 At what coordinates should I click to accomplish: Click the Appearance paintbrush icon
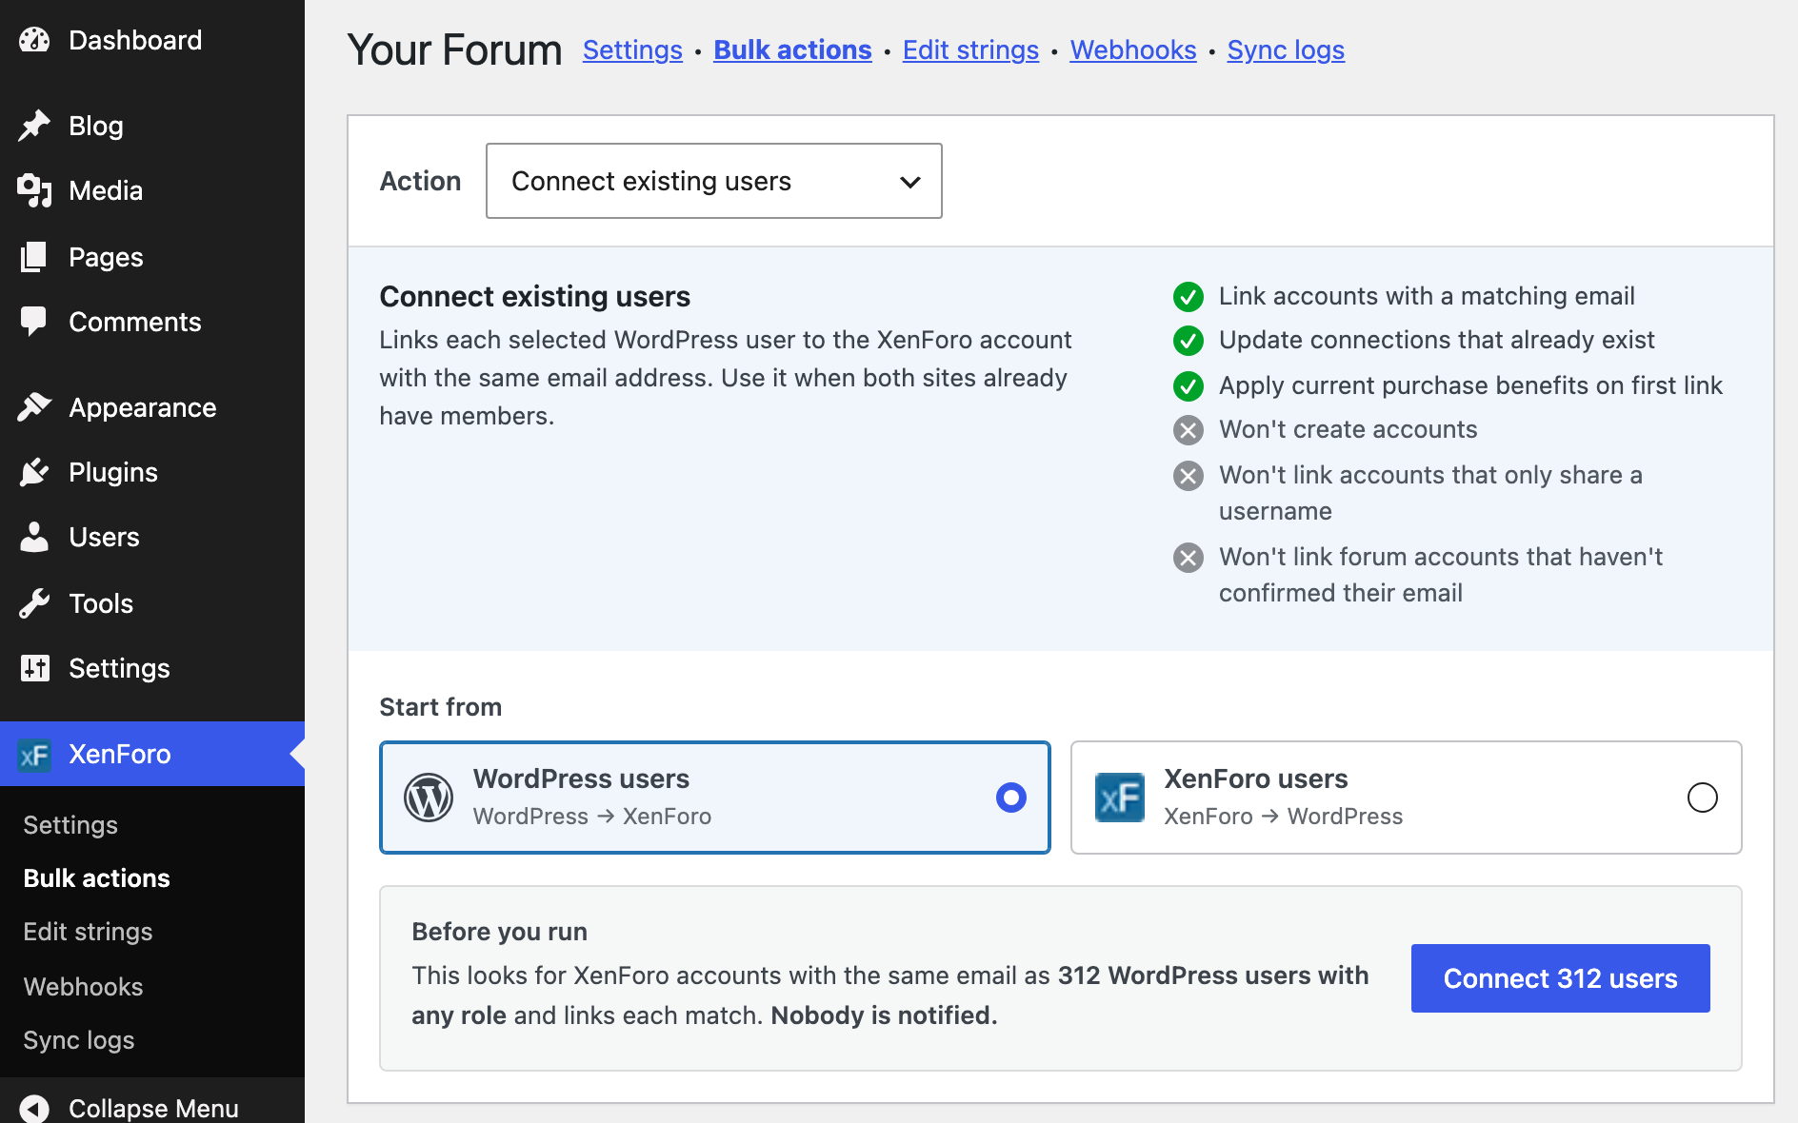34,407
